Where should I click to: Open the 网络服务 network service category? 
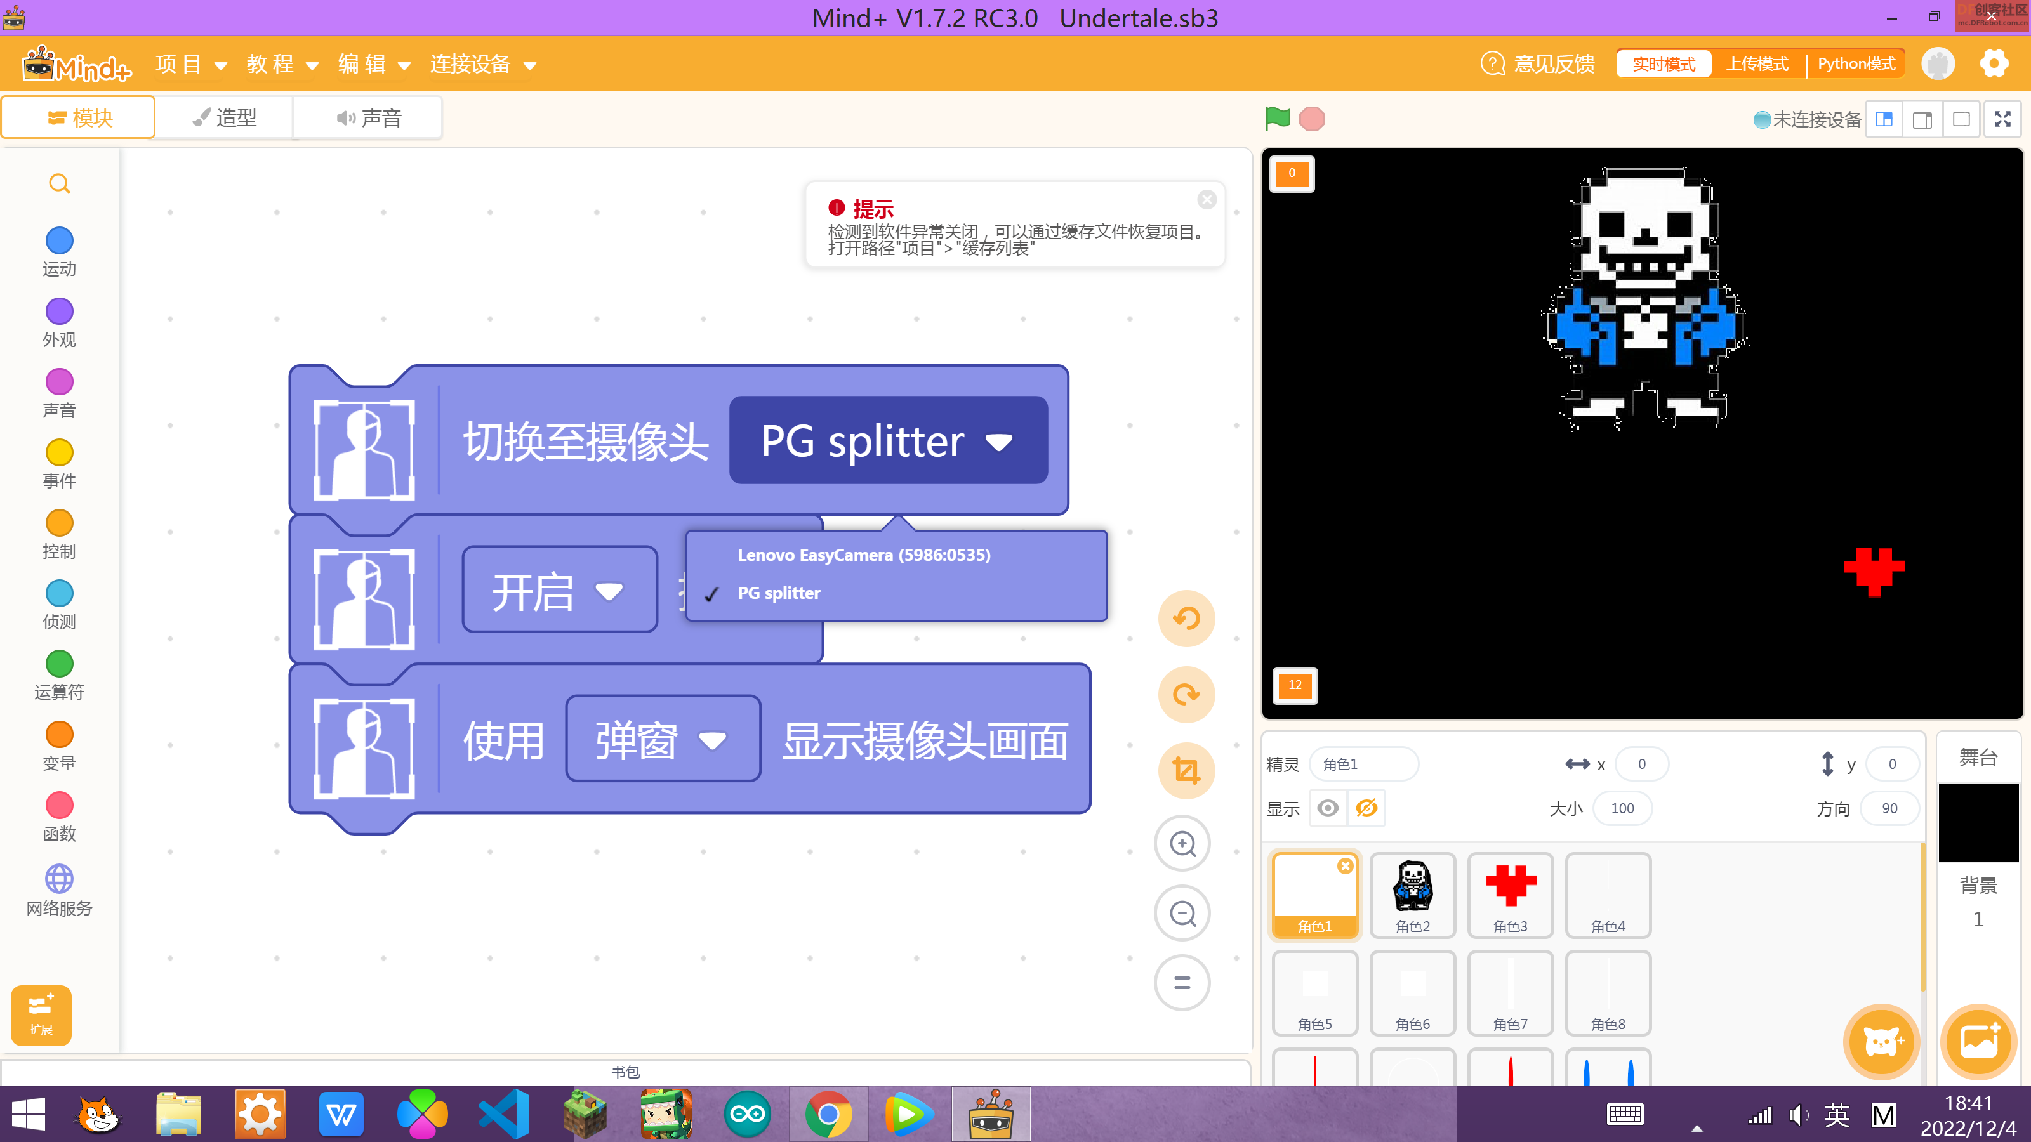(x=59, y=891)
